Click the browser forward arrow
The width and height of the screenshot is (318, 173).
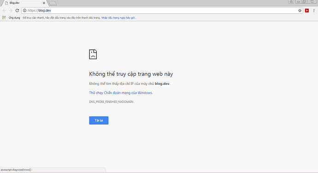coord(11,11)
